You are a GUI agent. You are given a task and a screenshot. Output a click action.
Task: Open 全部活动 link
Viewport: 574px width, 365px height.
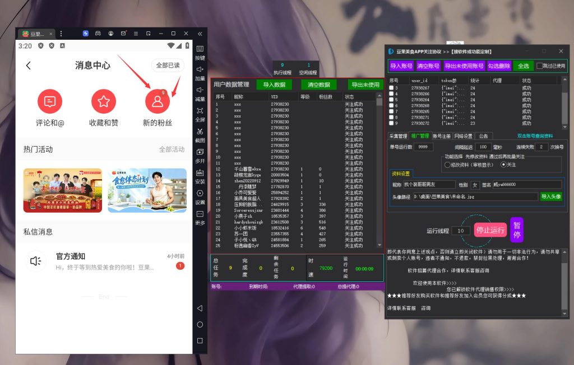tap(172, 149)
